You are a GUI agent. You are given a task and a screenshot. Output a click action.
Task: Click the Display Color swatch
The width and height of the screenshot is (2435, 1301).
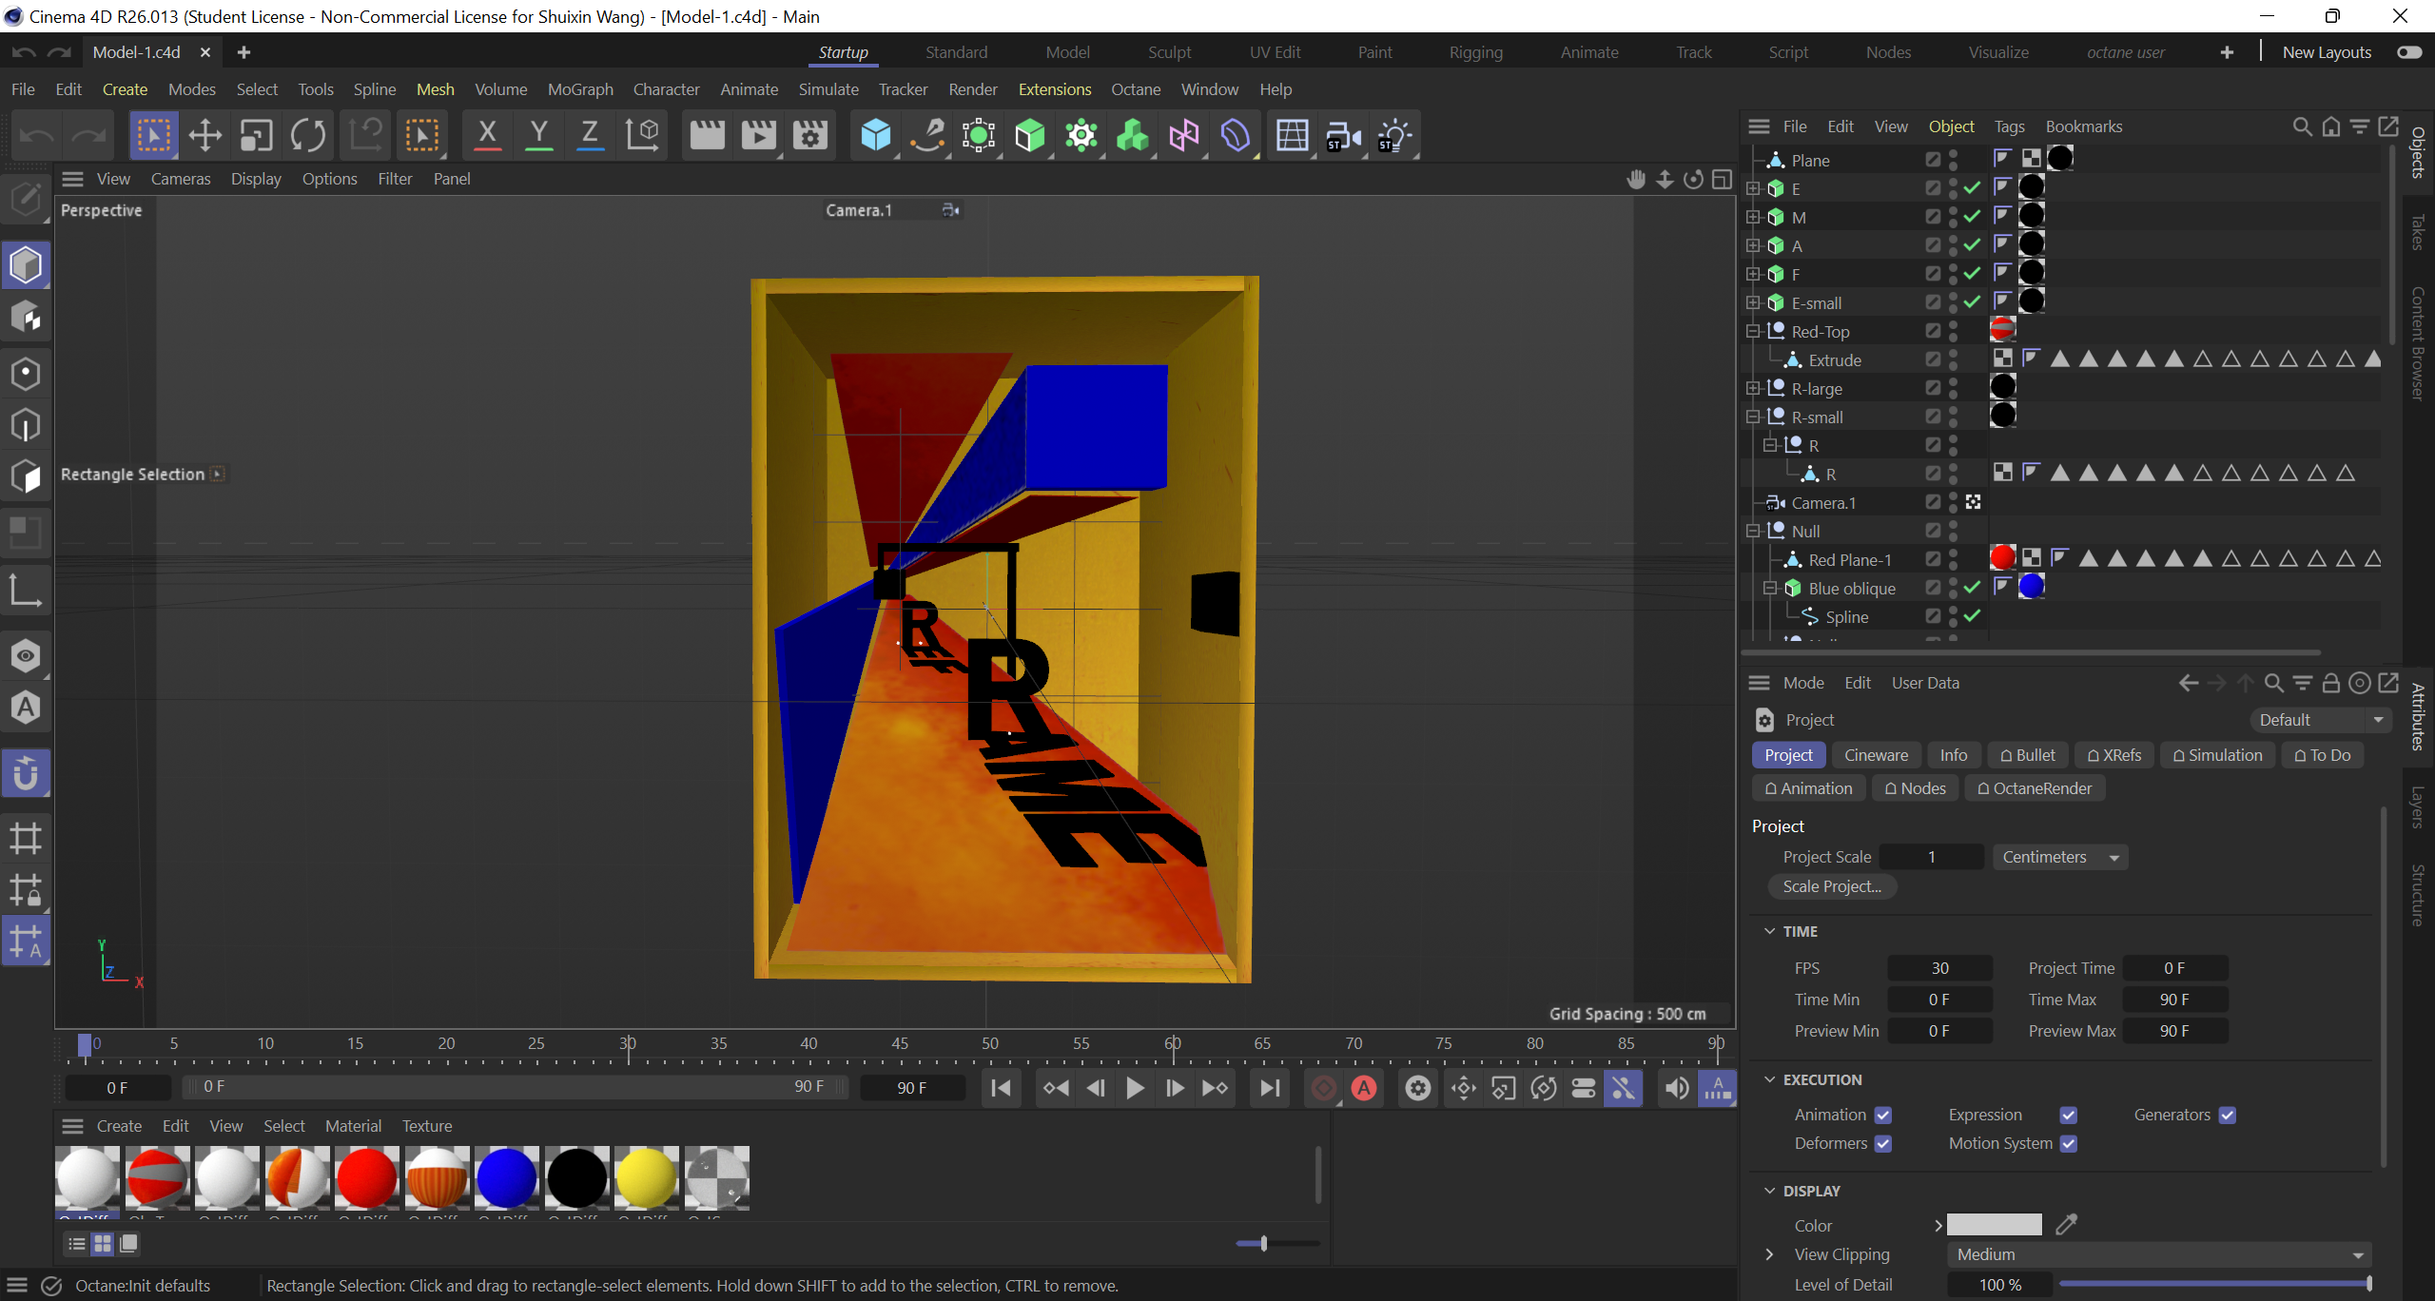pos(1994,1225)
